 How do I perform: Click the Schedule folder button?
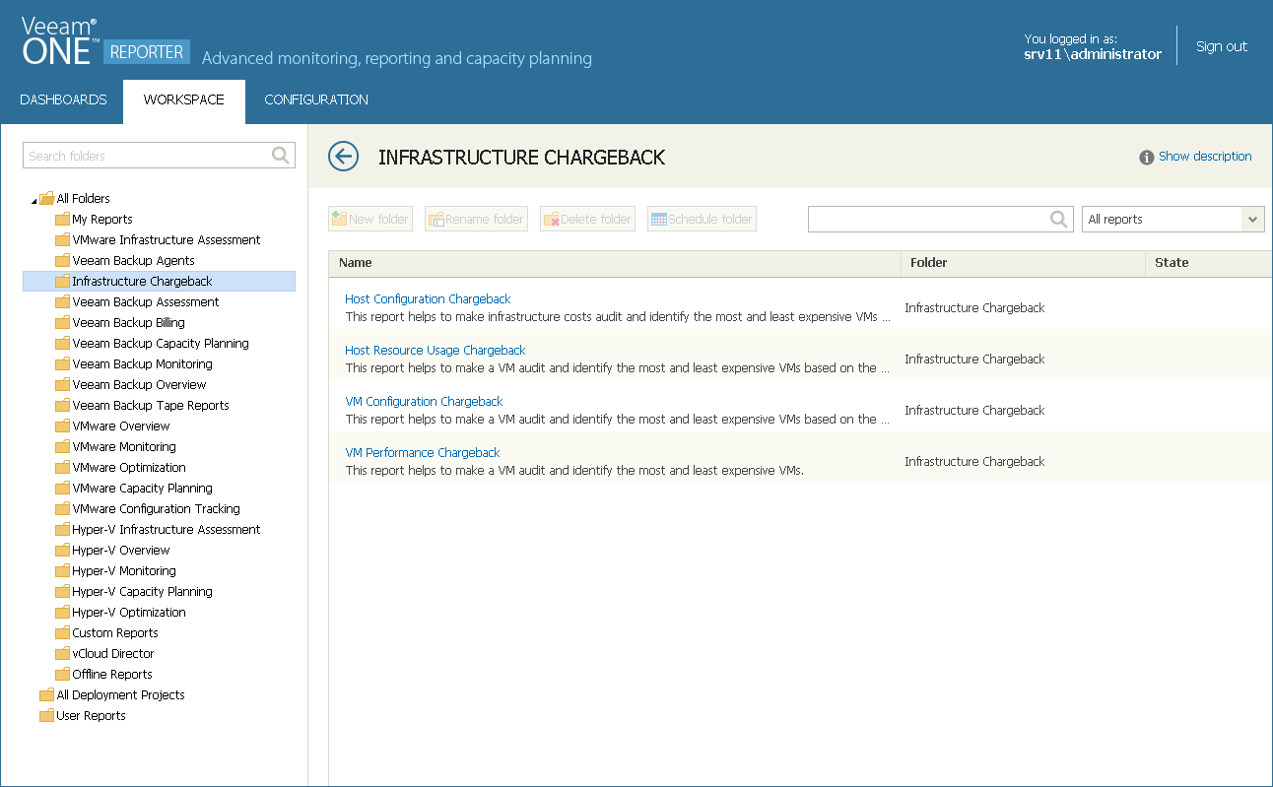pos(702,219)
